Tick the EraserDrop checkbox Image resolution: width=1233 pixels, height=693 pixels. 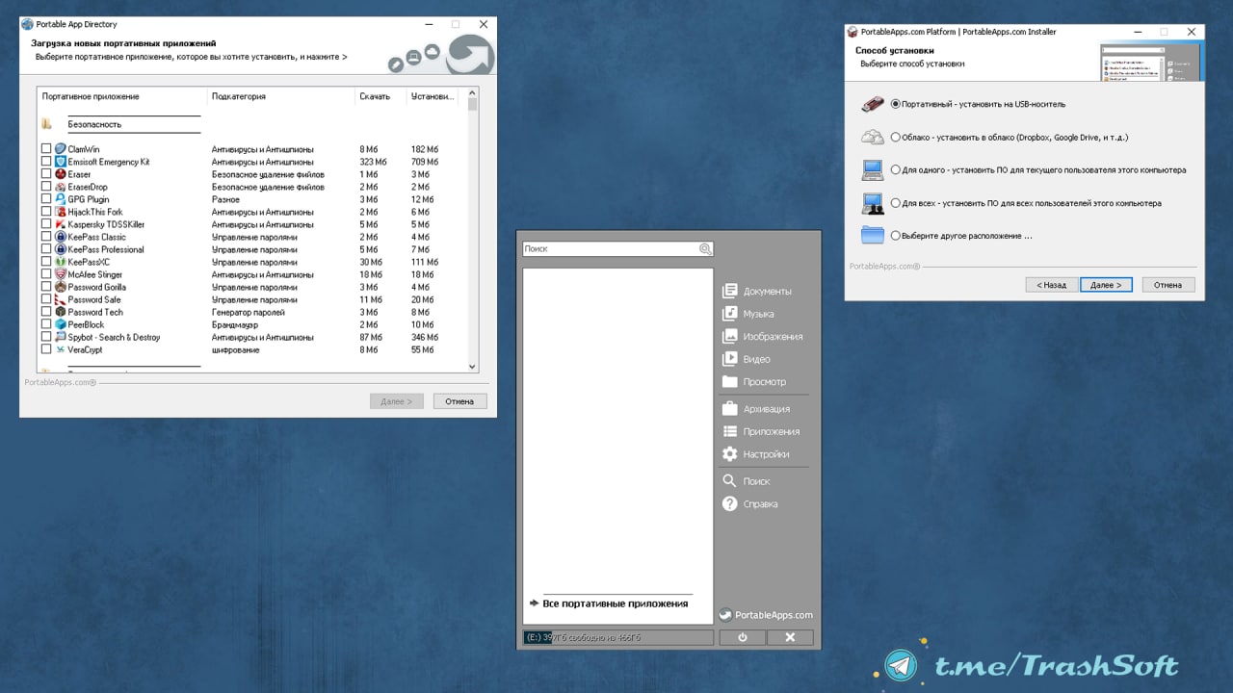click(46, 187)
